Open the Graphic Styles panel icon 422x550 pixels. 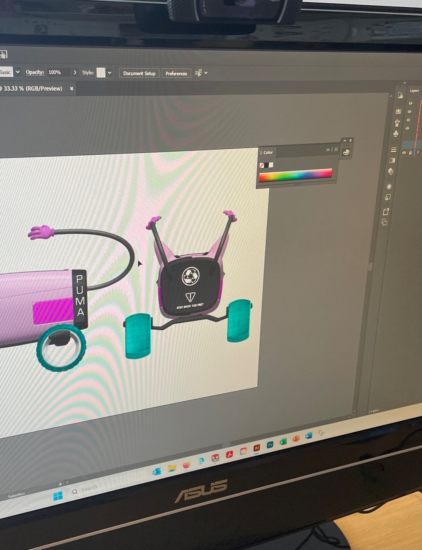click(388, 197)
